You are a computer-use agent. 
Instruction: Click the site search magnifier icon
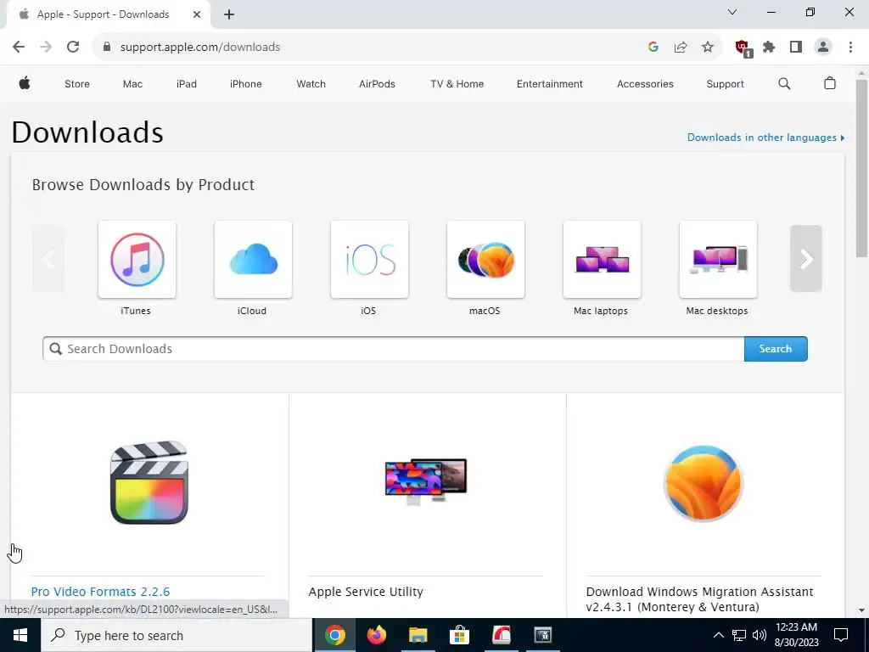click(x=784, y=84)
